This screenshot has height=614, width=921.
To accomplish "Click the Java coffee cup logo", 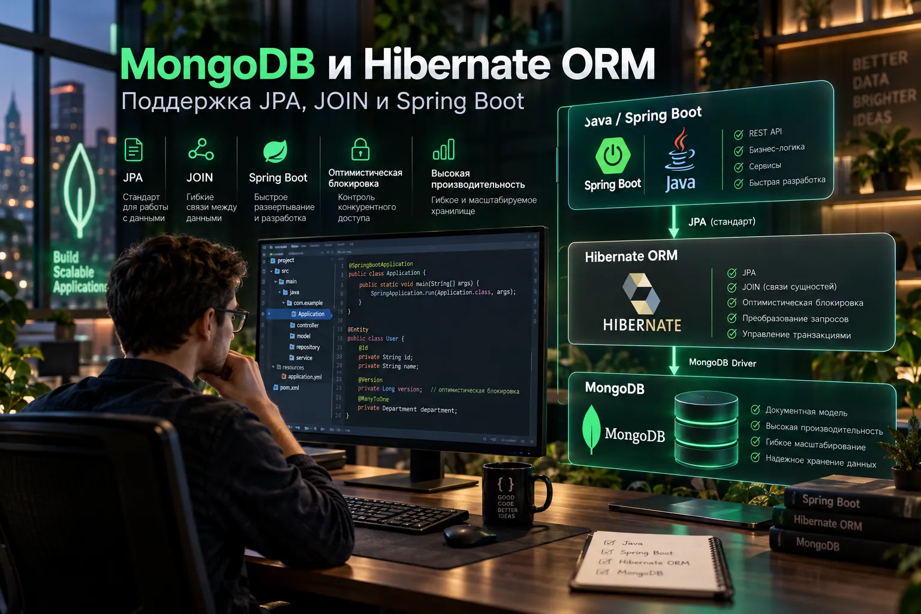I will coord(680,149).
